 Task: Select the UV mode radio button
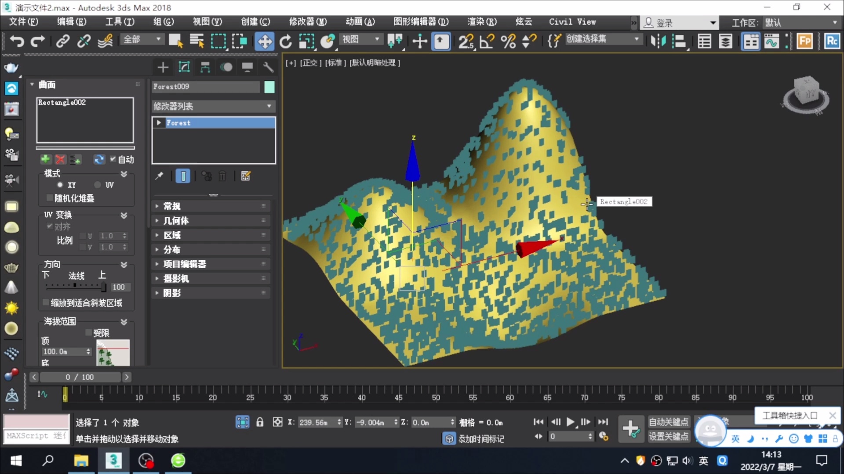(x=98, y=185)
